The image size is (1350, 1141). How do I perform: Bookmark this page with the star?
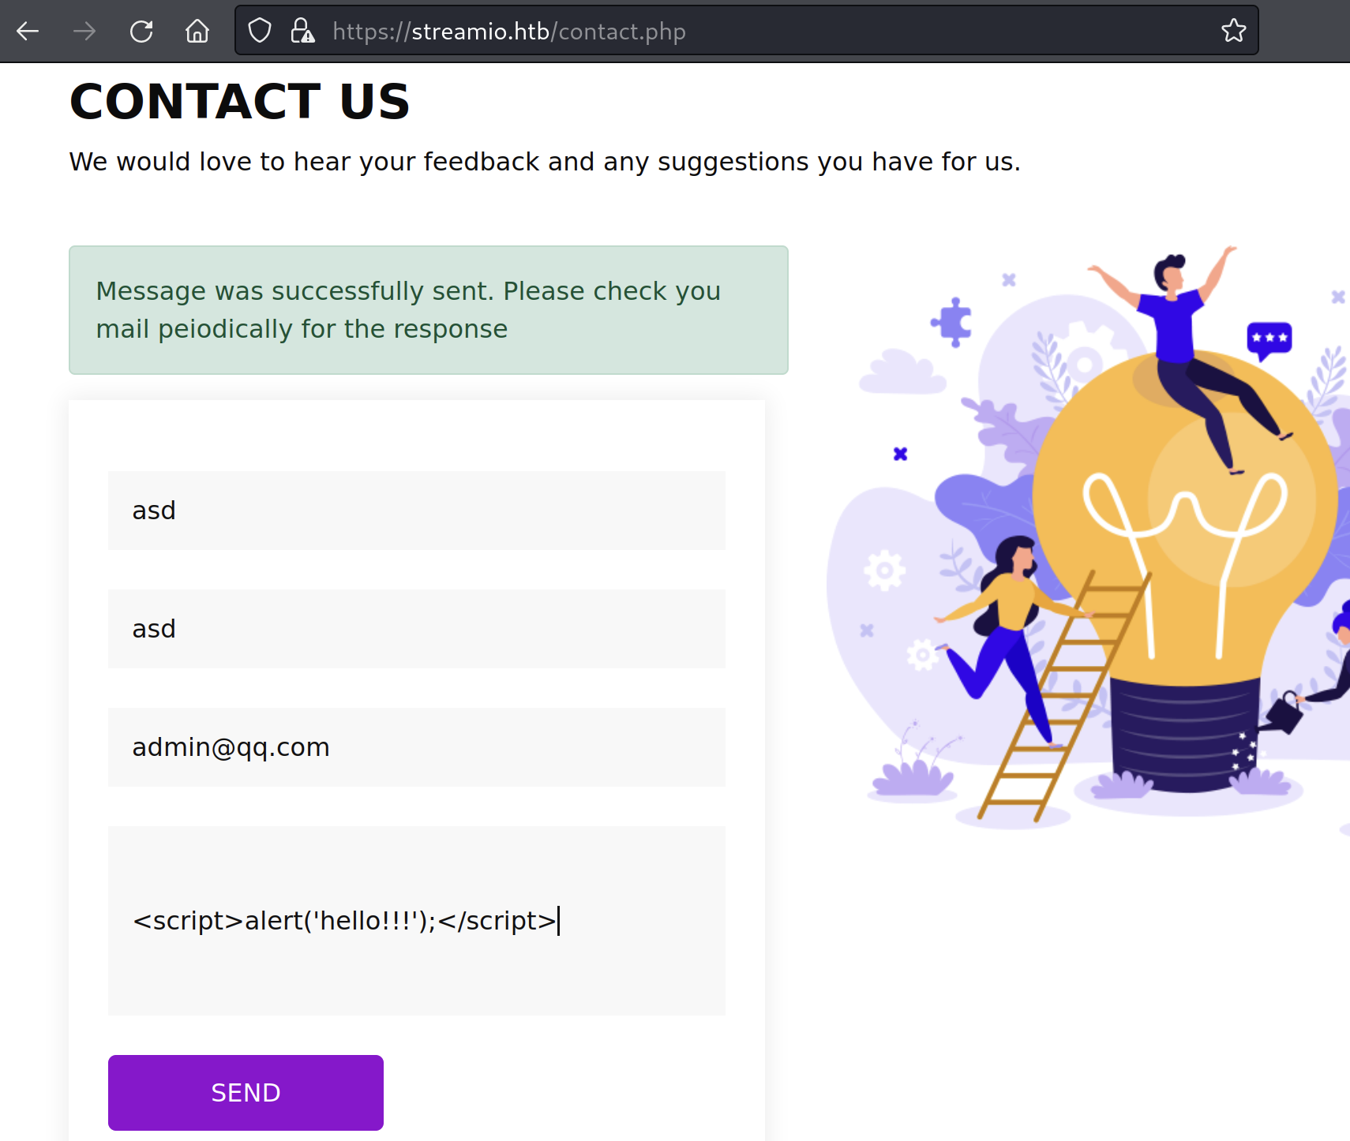tap(1233, 32)
